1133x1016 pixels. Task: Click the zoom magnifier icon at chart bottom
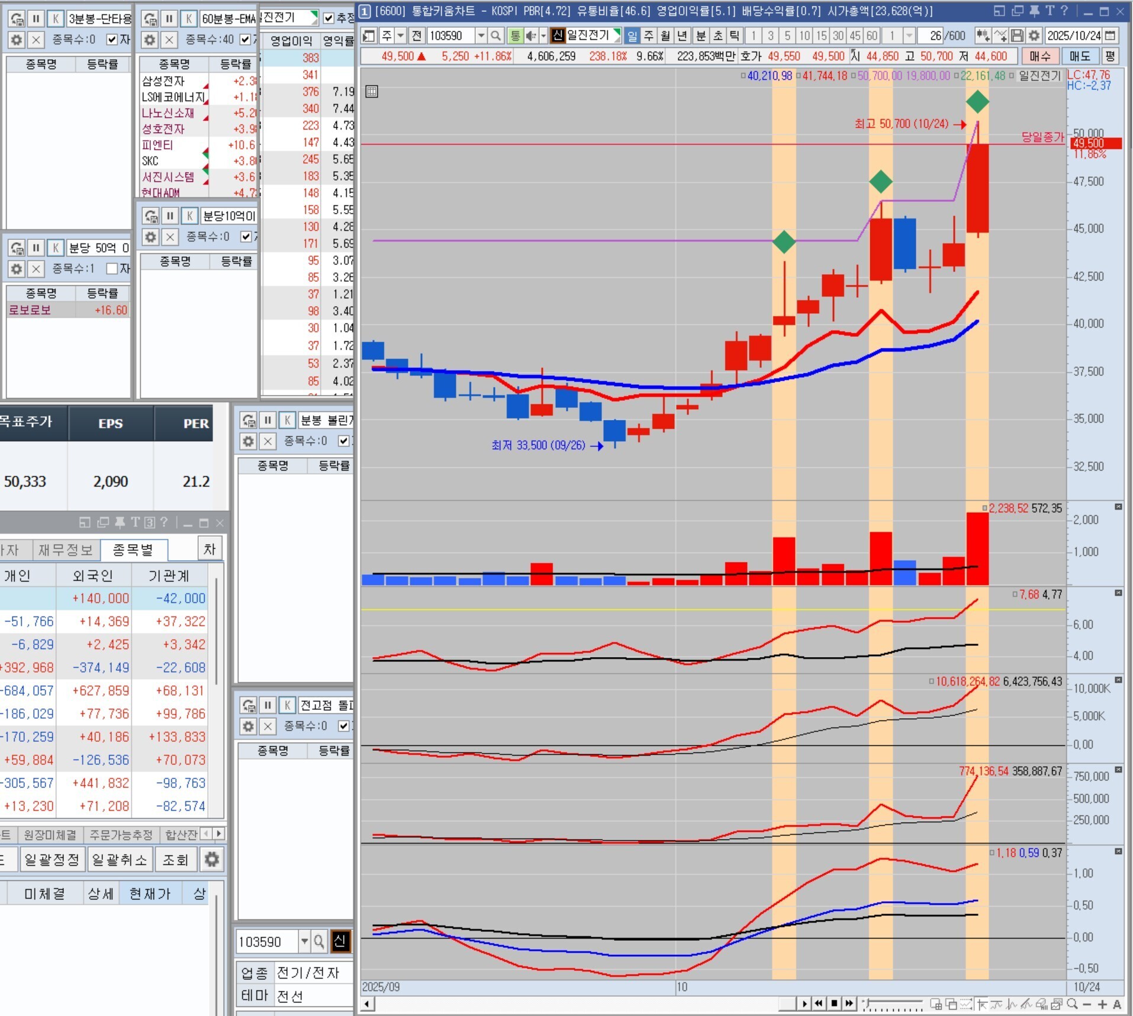(x=1072, y=1004)
